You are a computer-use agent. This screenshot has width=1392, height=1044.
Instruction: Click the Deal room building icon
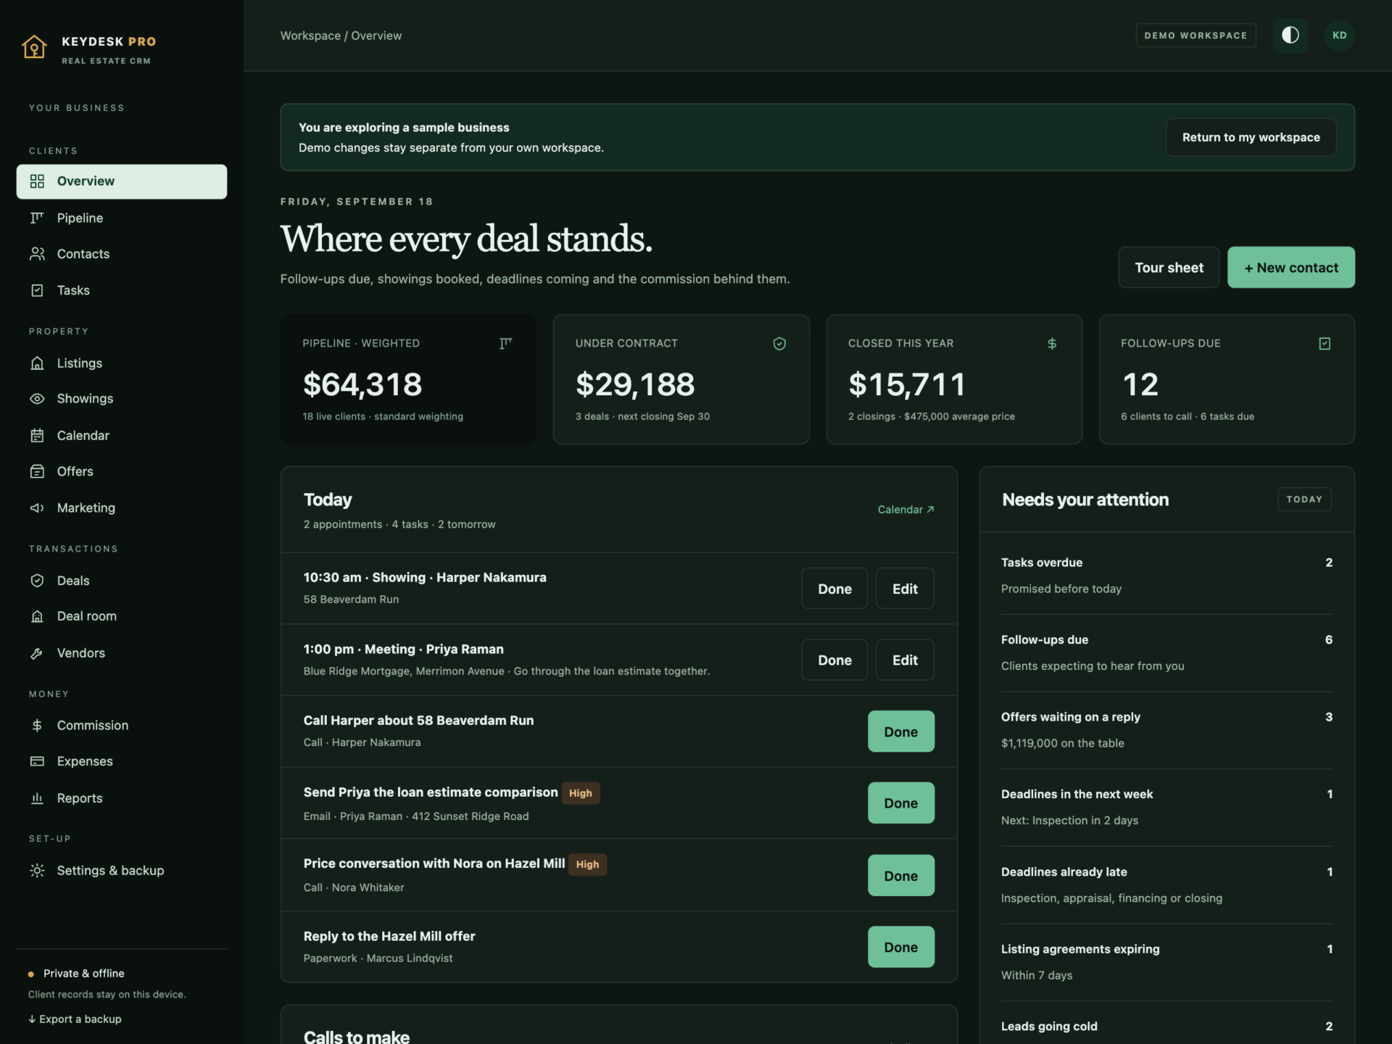pyautogui.click(x=37, y=616)
